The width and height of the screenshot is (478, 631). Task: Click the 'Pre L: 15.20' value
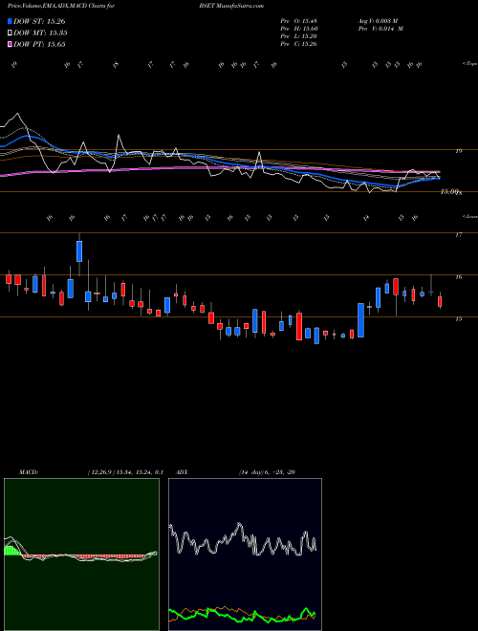(299, 36)
